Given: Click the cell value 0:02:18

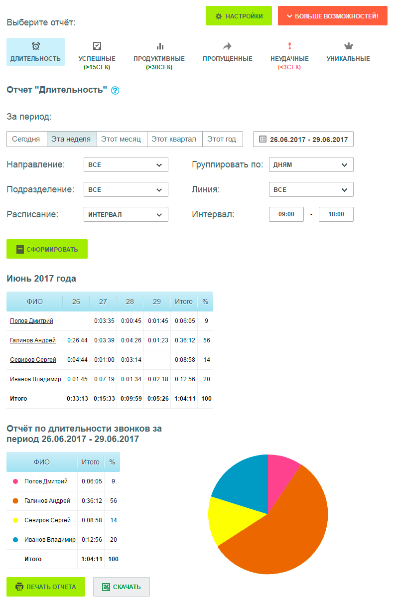Looking at the screenshot, I should tap(158, 379).
